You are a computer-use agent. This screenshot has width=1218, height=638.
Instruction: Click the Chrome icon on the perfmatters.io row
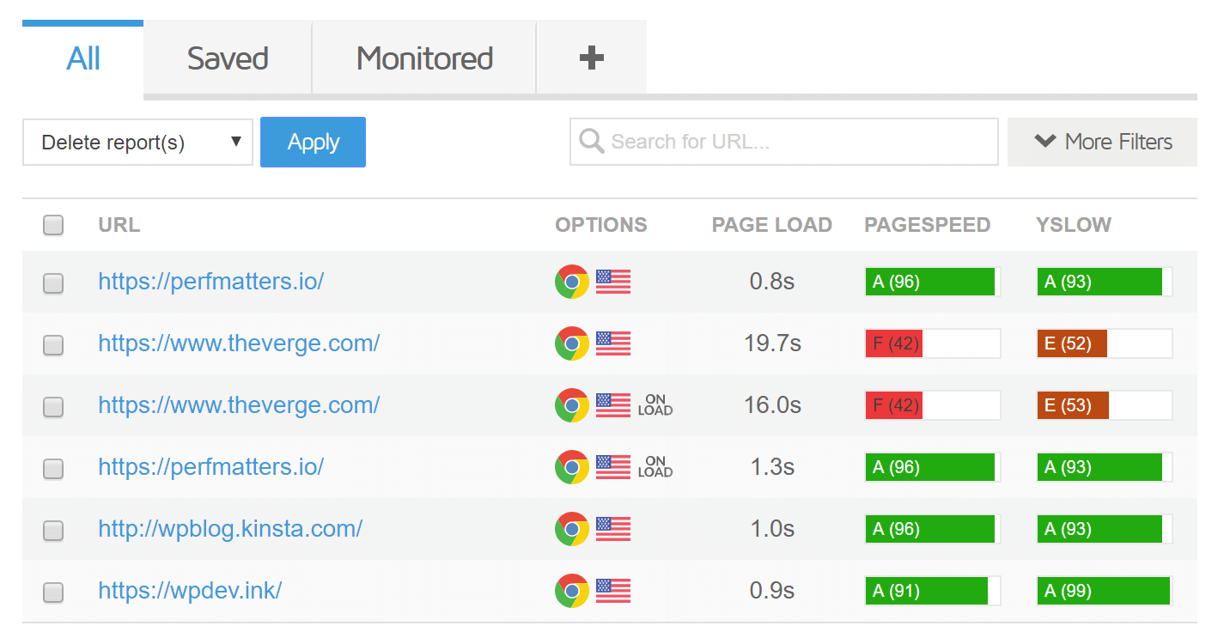point(571,281)
